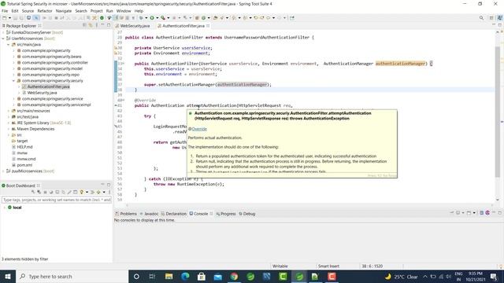This screenshot has width=504, height=283.
Task: Select WebSecurity.java in Package Explorer
Action: point(42,93)
